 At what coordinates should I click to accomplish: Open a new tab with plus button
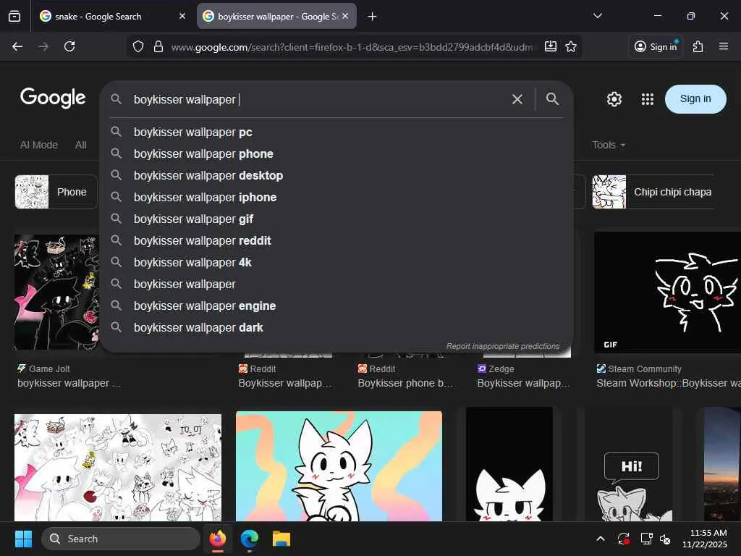pos(373,17)
